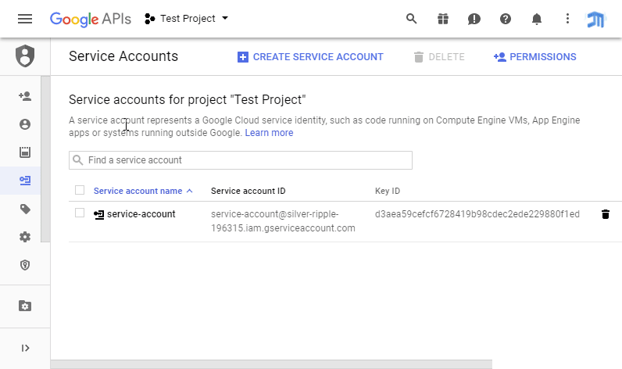This screenshot has width=622, height=369.
Task: Open Labels tag icon in sidebar
Action: [x=25, y=209]
